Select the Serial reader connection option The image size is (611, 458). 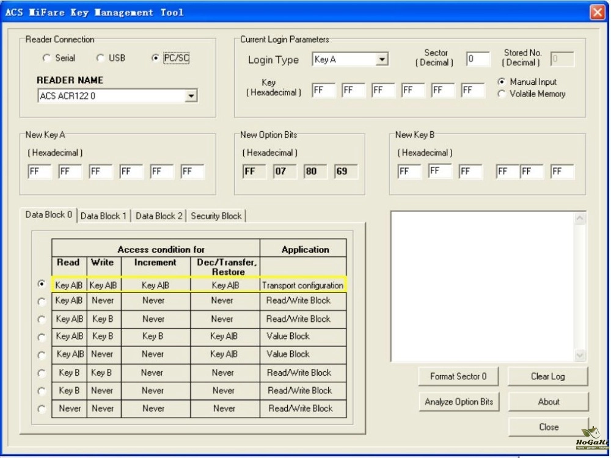point(47,58)
